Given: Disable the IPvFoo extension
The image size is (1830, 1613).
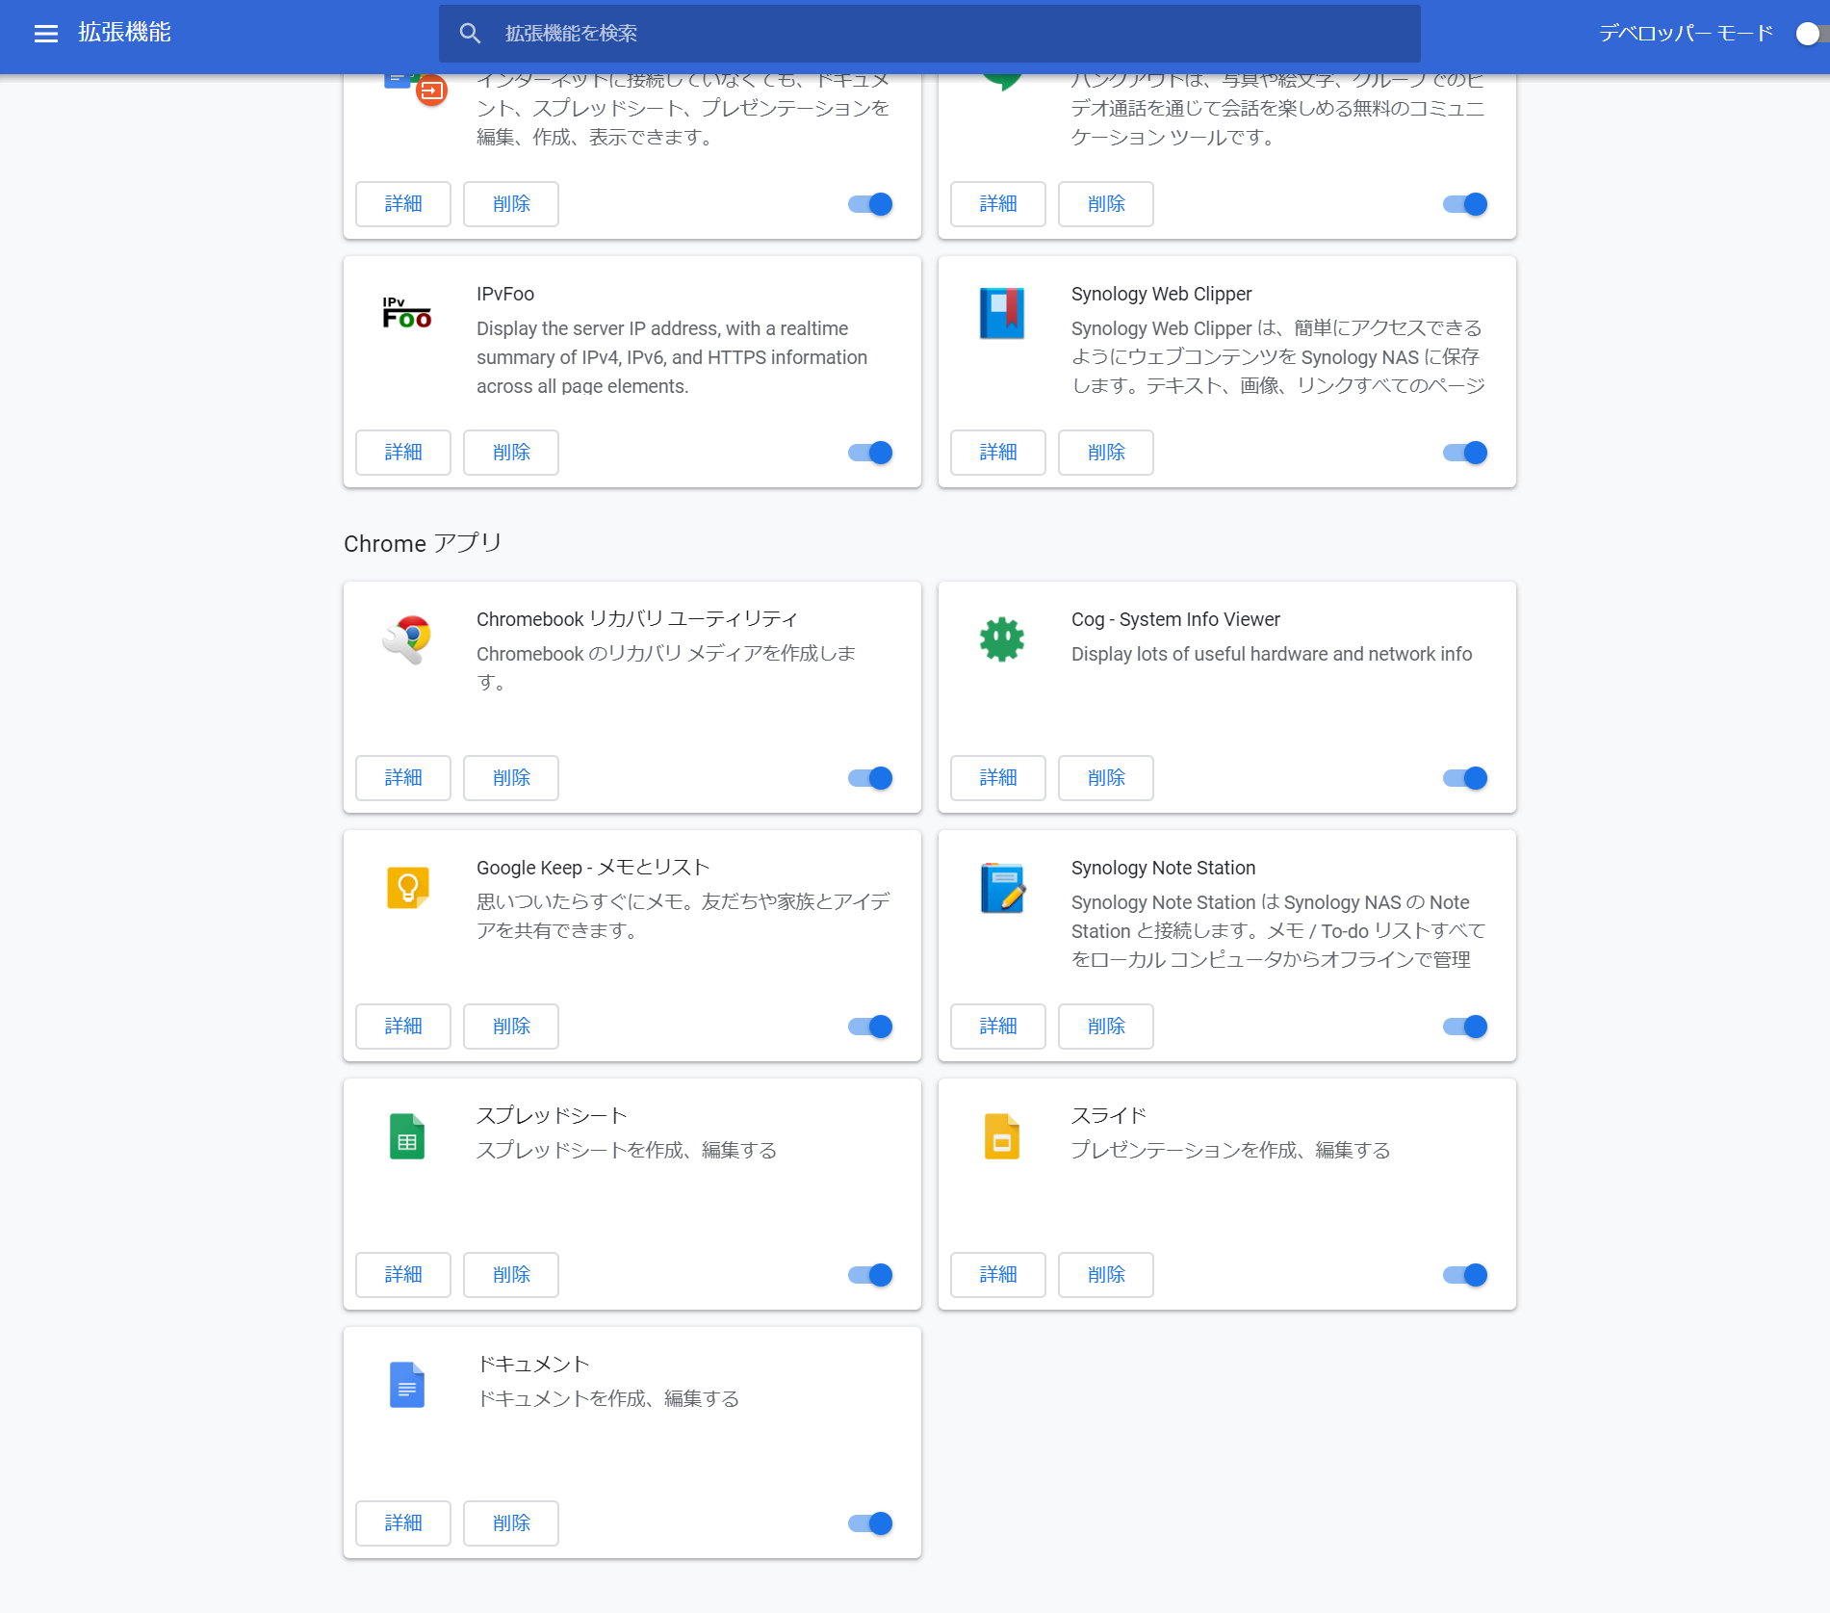Looking at the screenshot, I should 870,453.
